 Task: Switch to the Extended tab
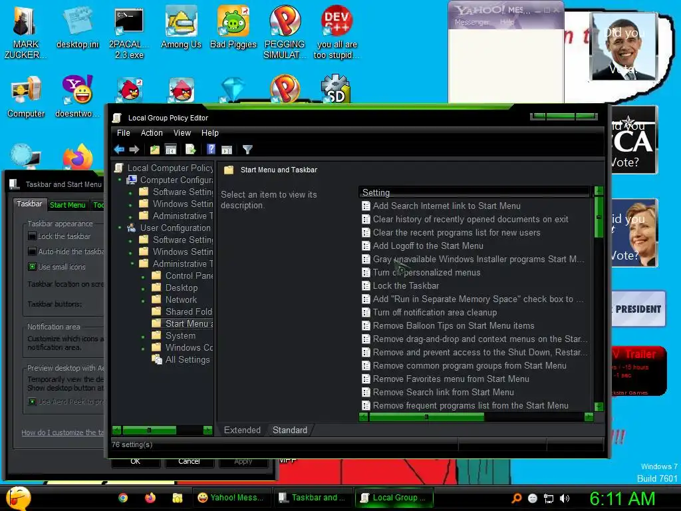pyautogui.click(x=242, y=430)
